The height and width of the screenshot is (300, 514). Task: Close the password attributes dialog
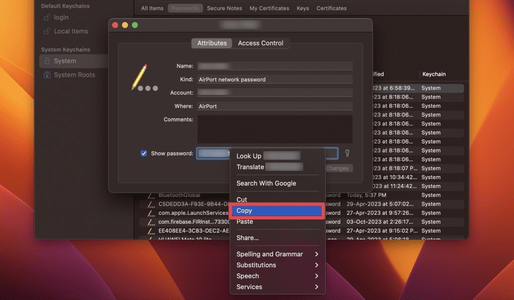click(x=115, y=25)
